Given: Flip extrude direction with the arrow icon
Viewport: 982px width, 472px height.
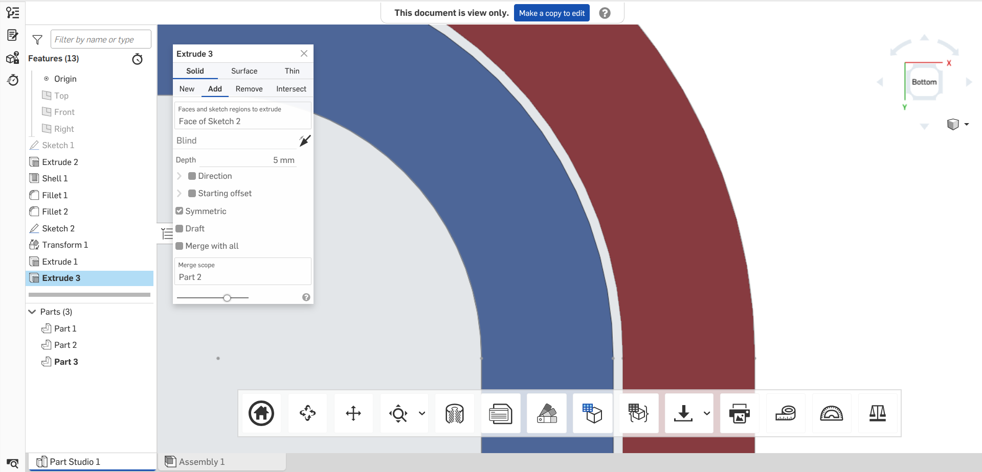Looking at the screenshot, I should pos(305,140).
